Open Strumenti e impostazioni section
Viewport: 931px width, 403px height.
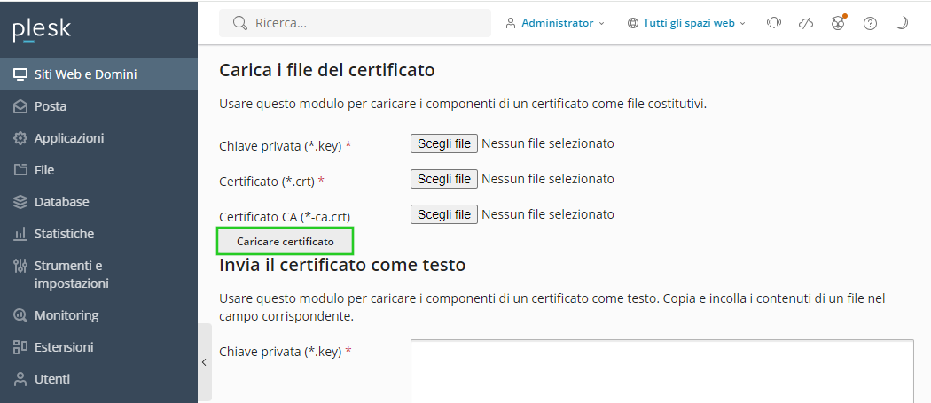click(98, 275)
